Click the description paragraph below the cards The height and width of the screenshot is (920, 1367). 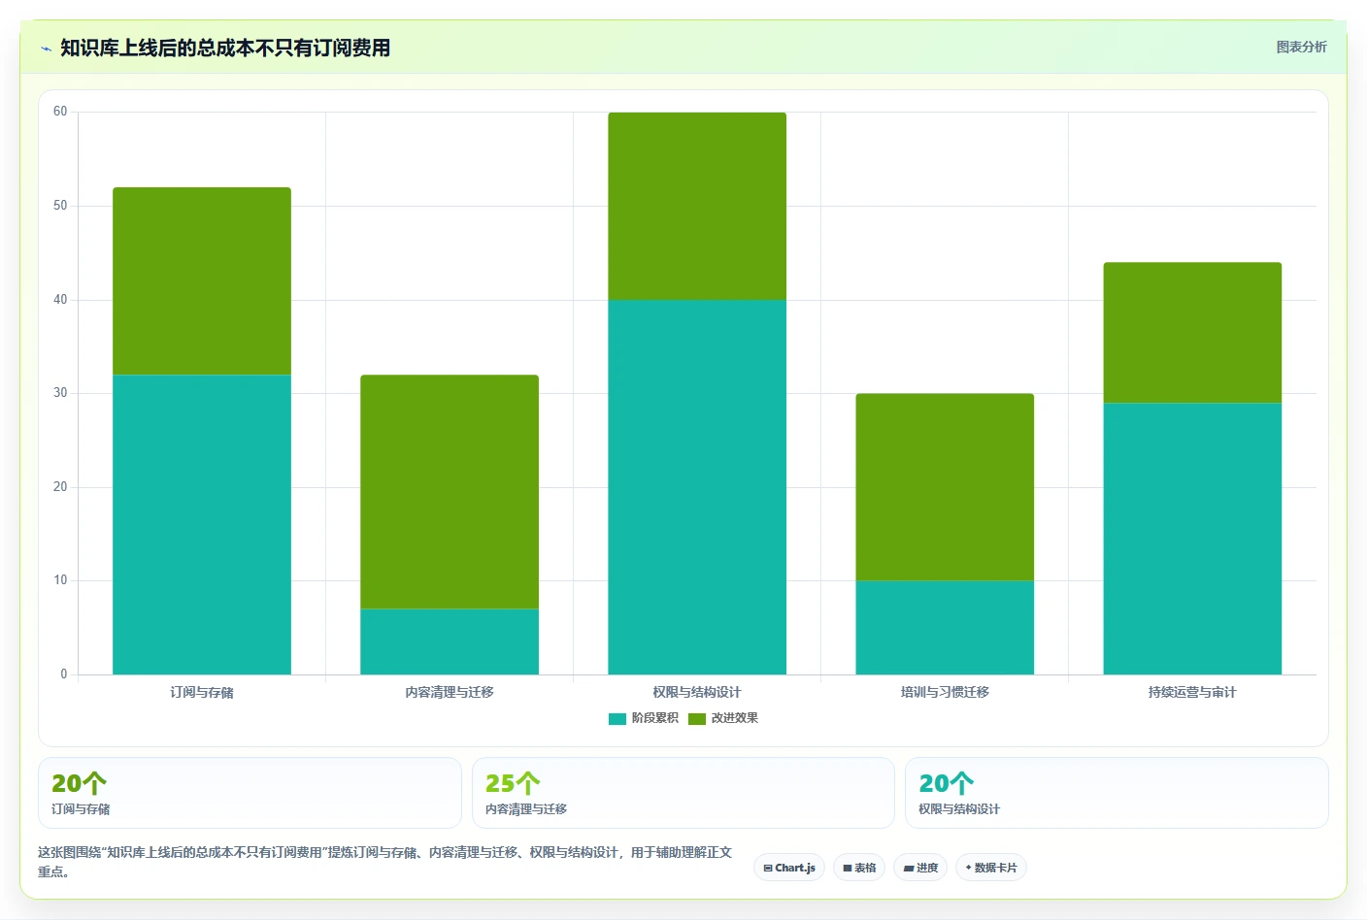(385, 862)
